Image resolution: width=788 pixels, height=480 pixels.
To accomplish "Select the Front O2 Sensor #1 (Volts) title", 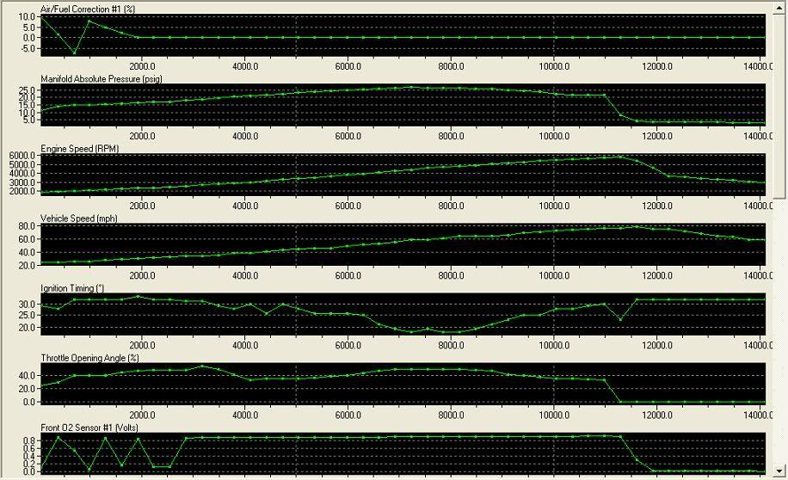I will pos(89,428).
